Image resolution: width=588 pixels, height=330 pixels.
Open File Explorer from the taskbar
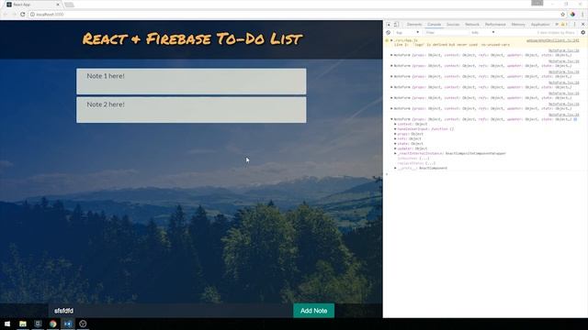pos(23,324)
